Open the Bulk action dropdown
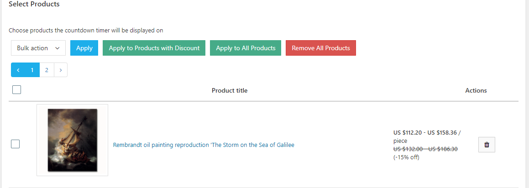The width and height of the screenshot is (529, 188). tap(38, 48)
